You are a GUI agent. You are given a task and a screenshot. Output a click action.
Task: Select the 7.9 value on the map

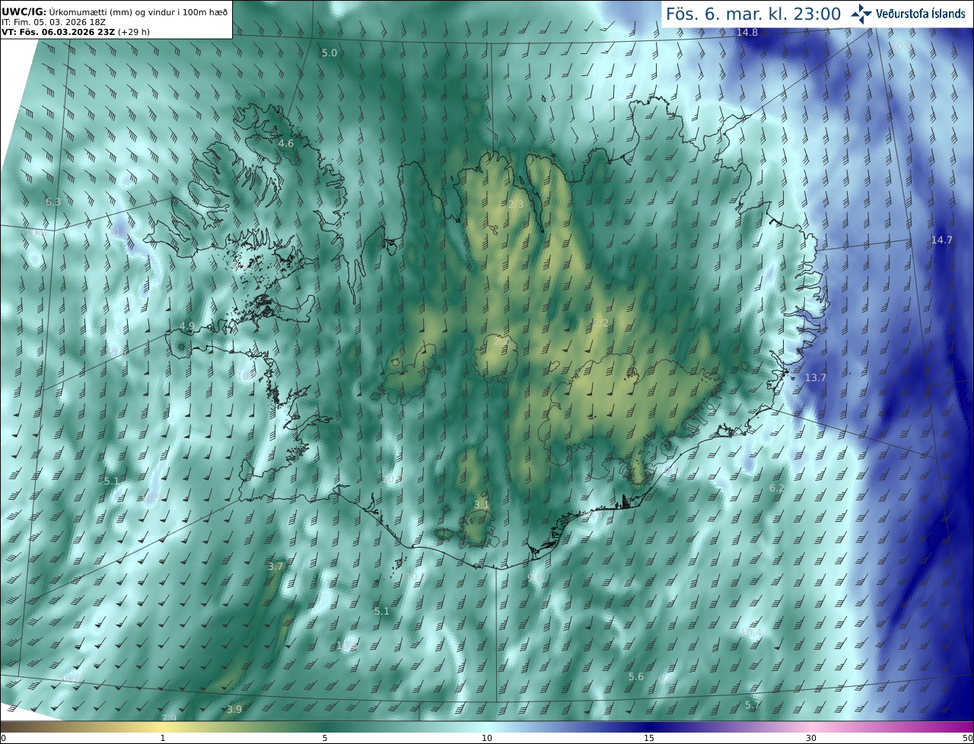click(169, 717)
